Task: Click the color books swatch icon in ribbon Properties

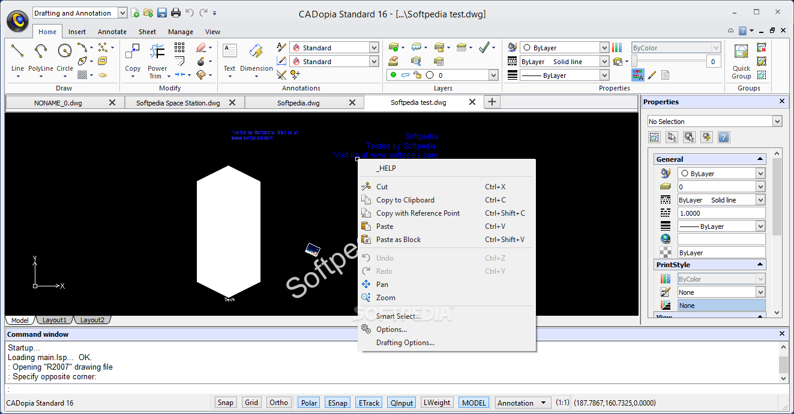Action: coord(617,47)
